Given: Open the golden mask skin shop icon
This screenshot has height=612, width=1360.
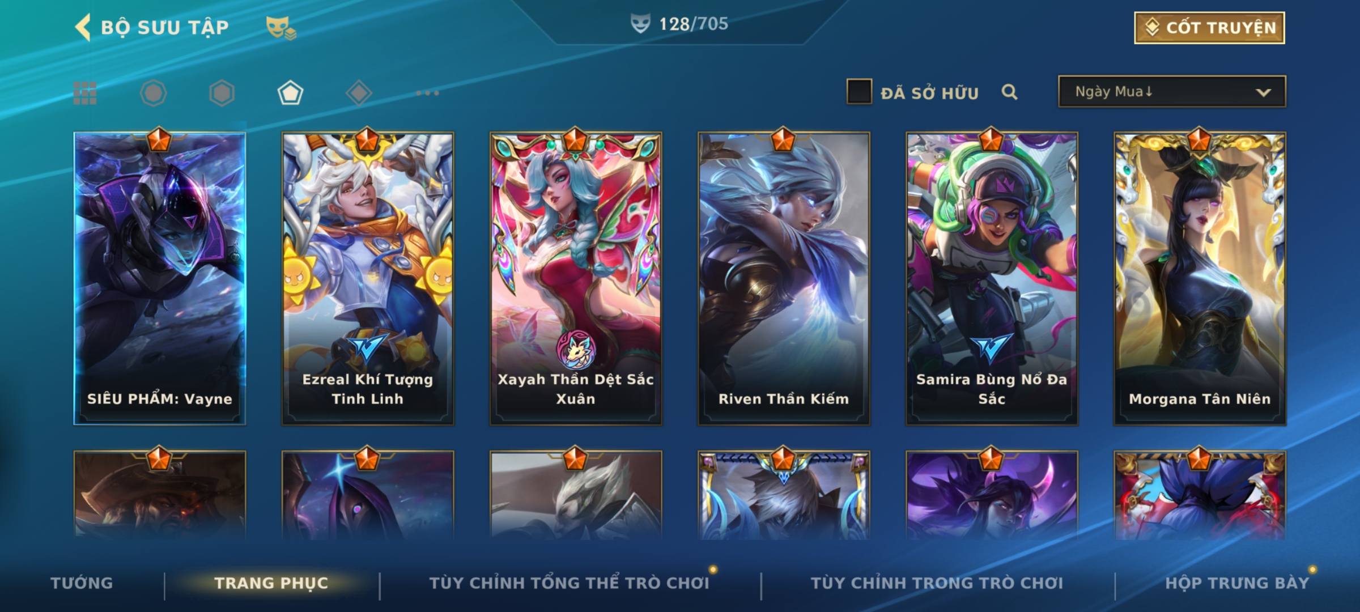Looking at the screenshot, I should [x=281, y=28].
